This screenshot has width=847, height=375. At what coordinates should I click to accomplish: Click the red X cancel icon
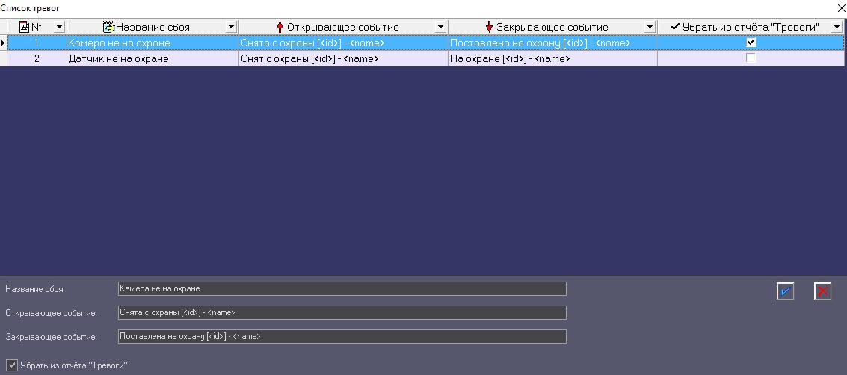pyautogui.click(x=822, y=291)
